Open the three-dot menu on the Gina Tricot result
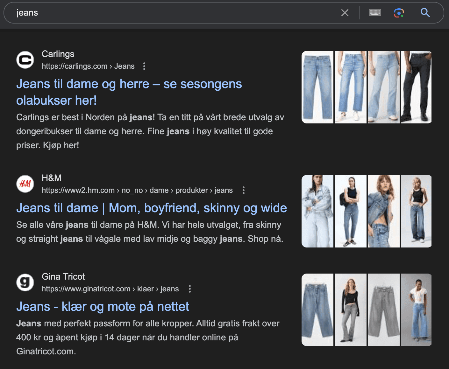This screenshot has width=449, height=369. (190, 289)
